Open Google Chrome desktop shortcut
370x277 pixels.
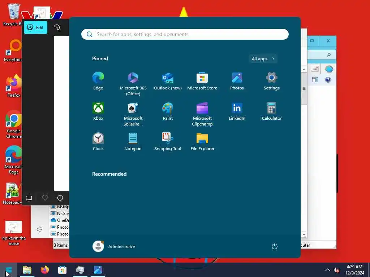click(x=14, y=124)
